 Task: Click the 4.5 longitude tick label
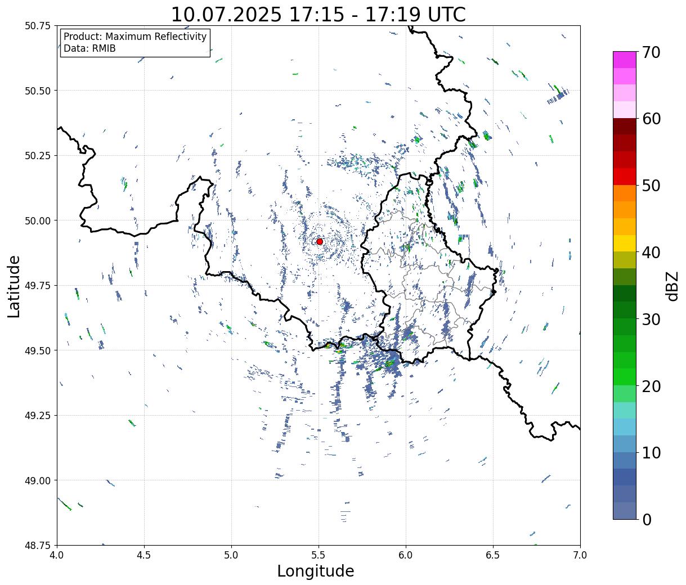pyautogui.click(x=144, y=555)
